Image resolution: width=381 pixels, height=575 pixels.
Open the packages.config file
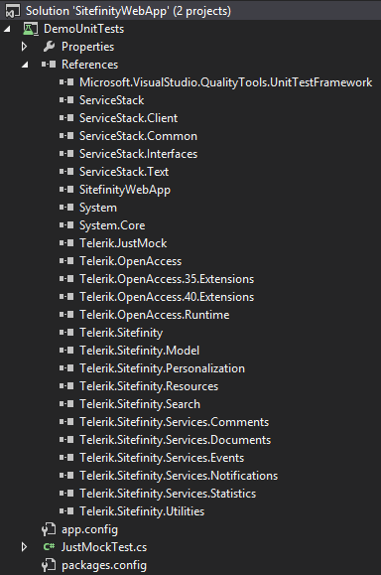pos(104,566)
